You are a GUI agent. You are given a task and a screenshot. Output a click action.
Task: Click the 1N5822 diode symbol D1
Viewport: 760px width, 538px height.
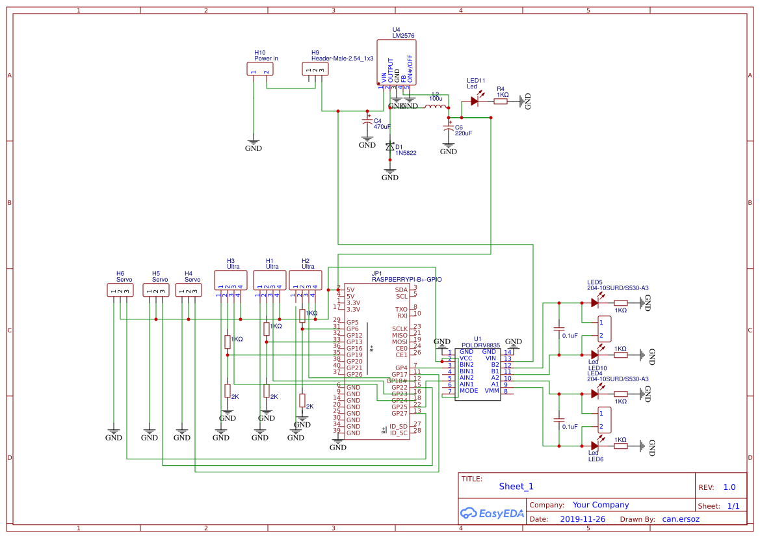pos(390,148)
